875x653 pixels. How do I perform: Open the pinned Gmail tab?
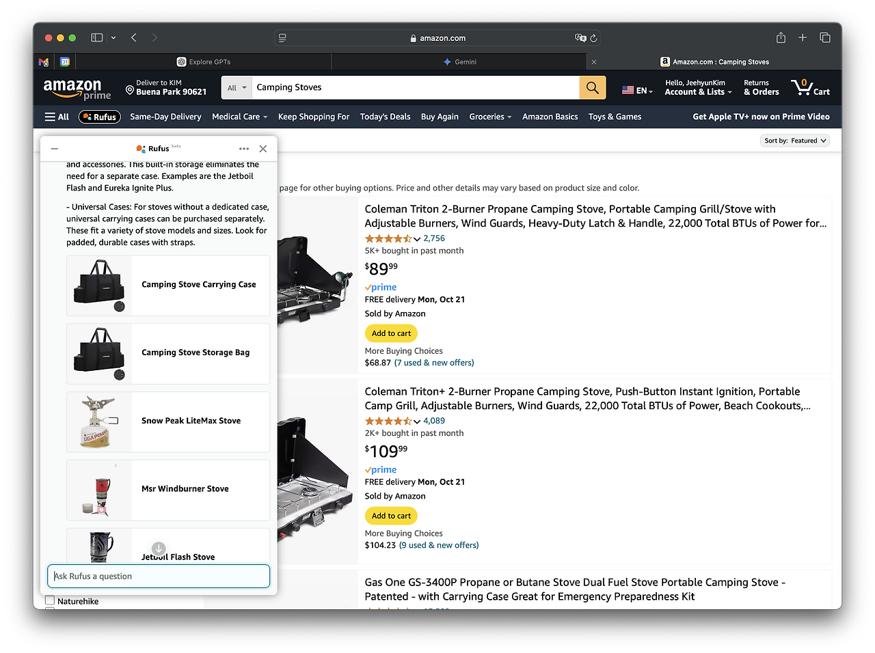pos(44,61)
